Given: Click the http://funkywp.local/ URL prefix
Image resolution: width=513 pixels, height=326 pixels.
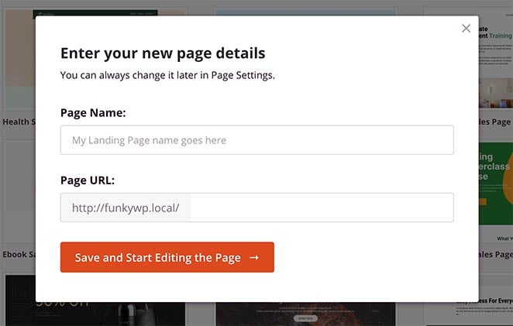Looking at the screenshot, I should click(126, 208).
